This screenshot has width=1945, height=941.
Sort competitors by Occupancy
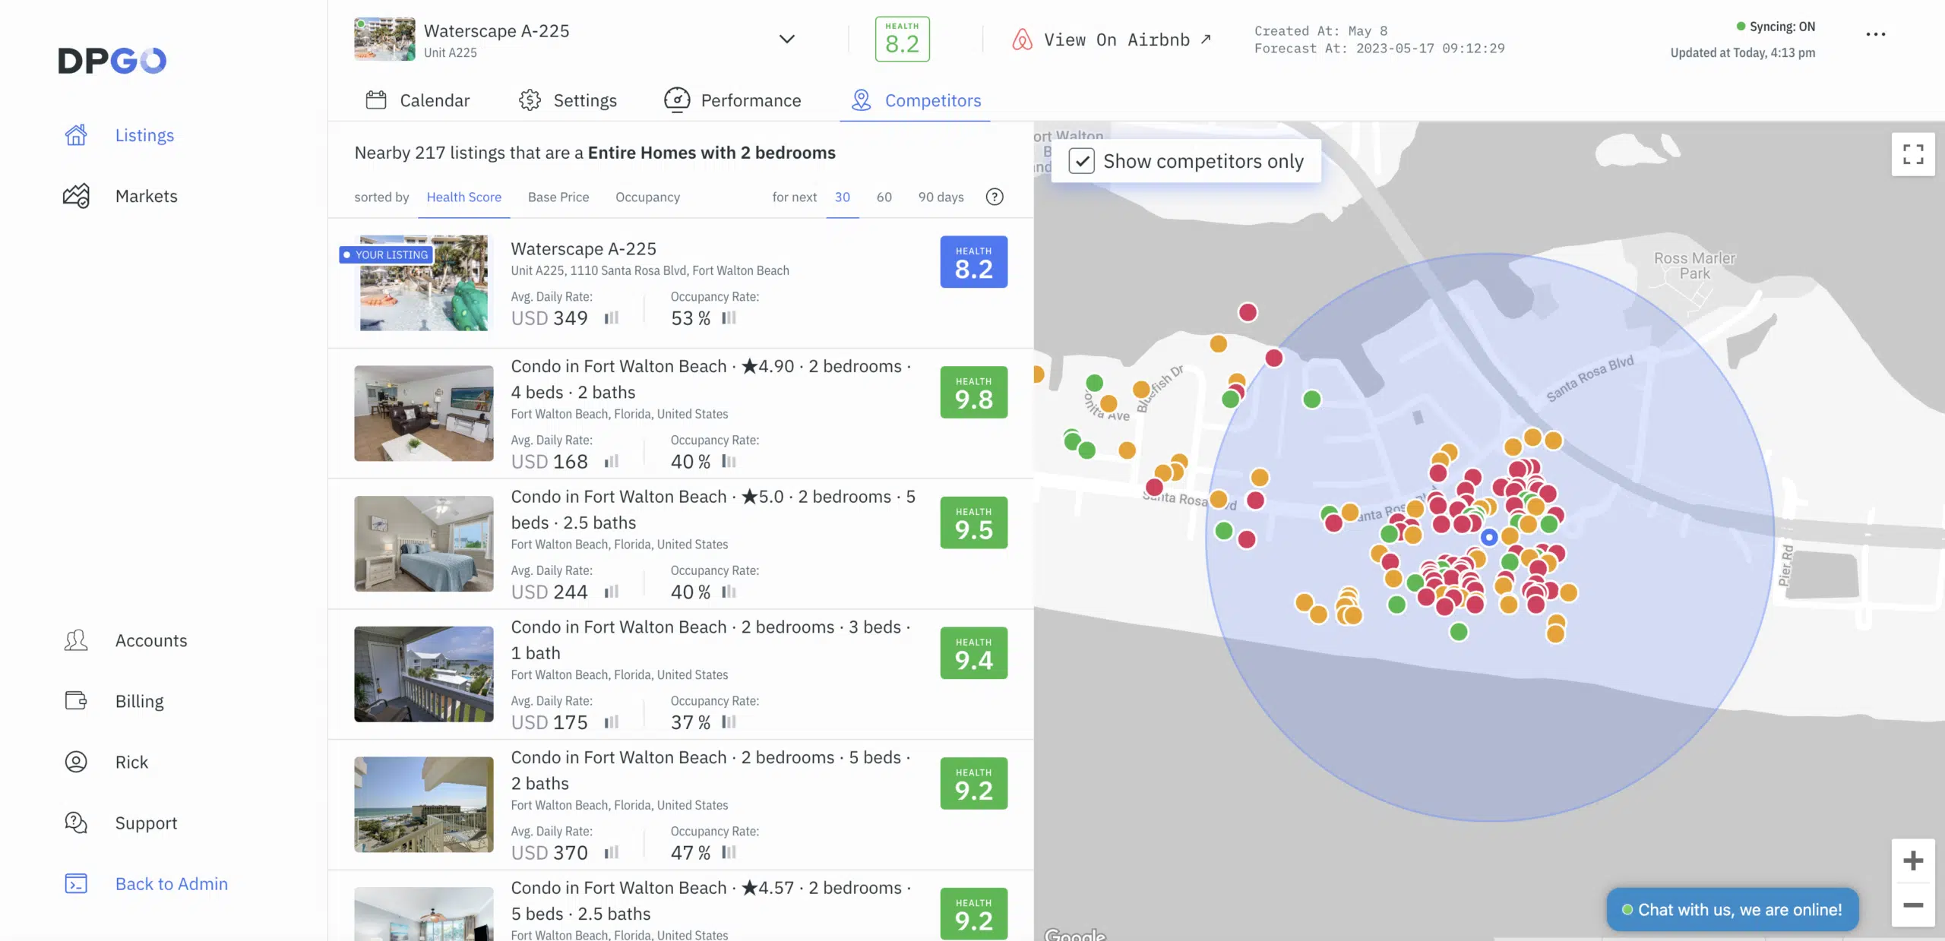pyautogui.click(x=647, y=197)
